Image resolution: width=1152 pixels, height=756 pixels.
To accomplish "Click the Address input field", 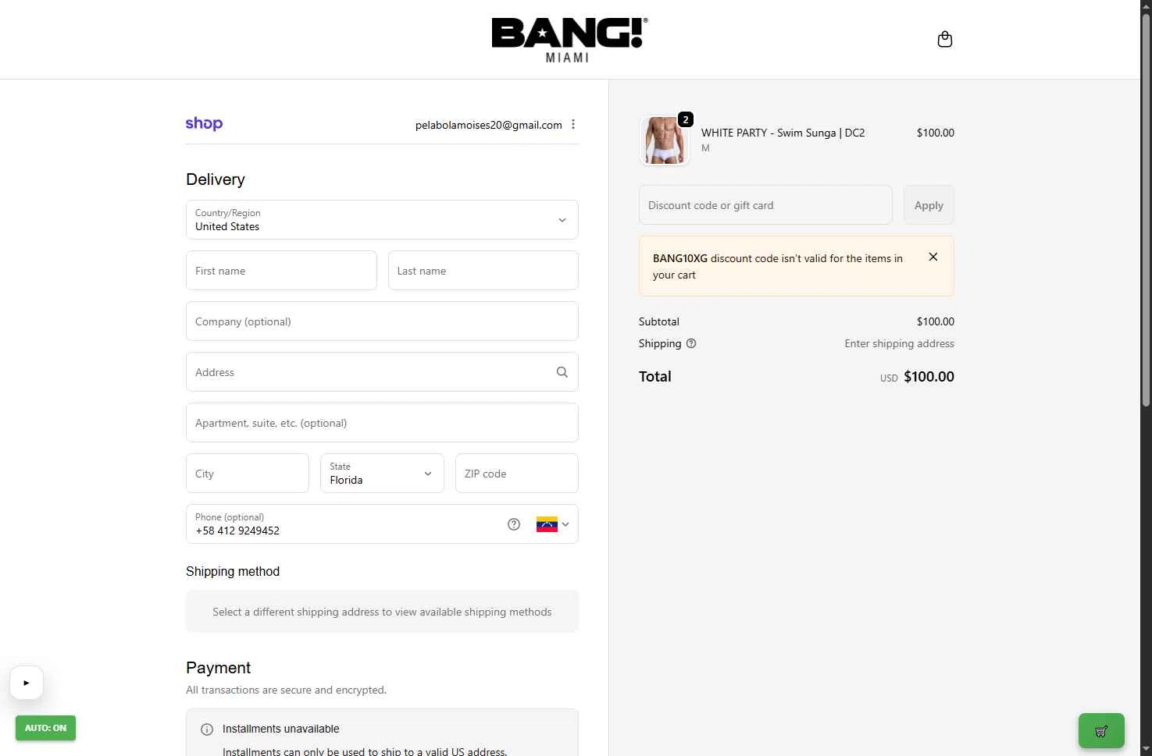I will [x=382, y=372].
